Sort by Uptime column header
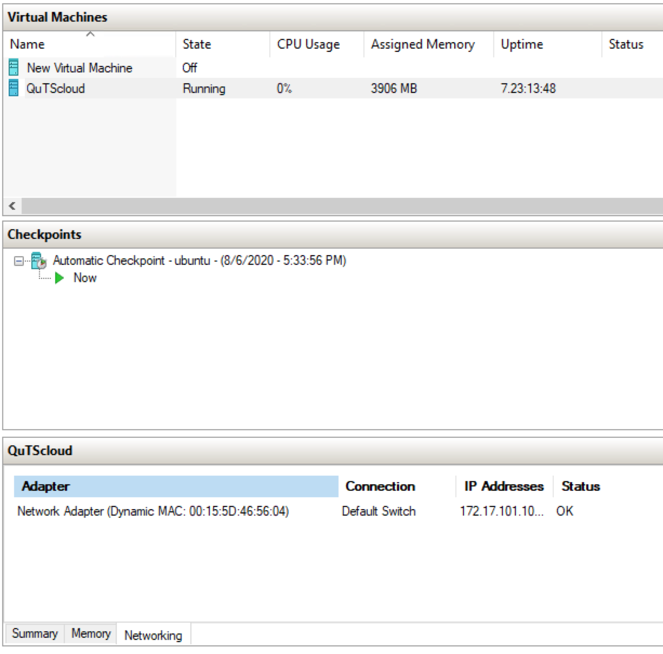Viewport: 663px width, 654px height. [547, 44]
